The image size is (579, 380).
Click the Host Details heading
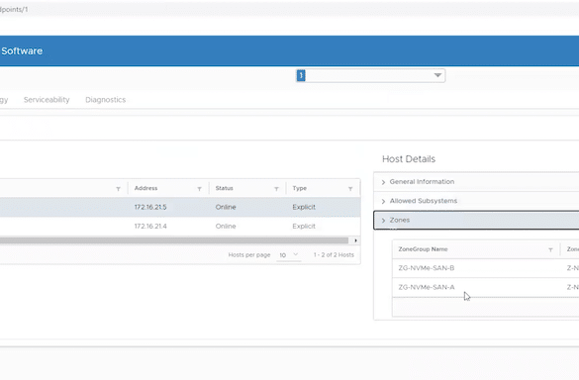point(409,159)
